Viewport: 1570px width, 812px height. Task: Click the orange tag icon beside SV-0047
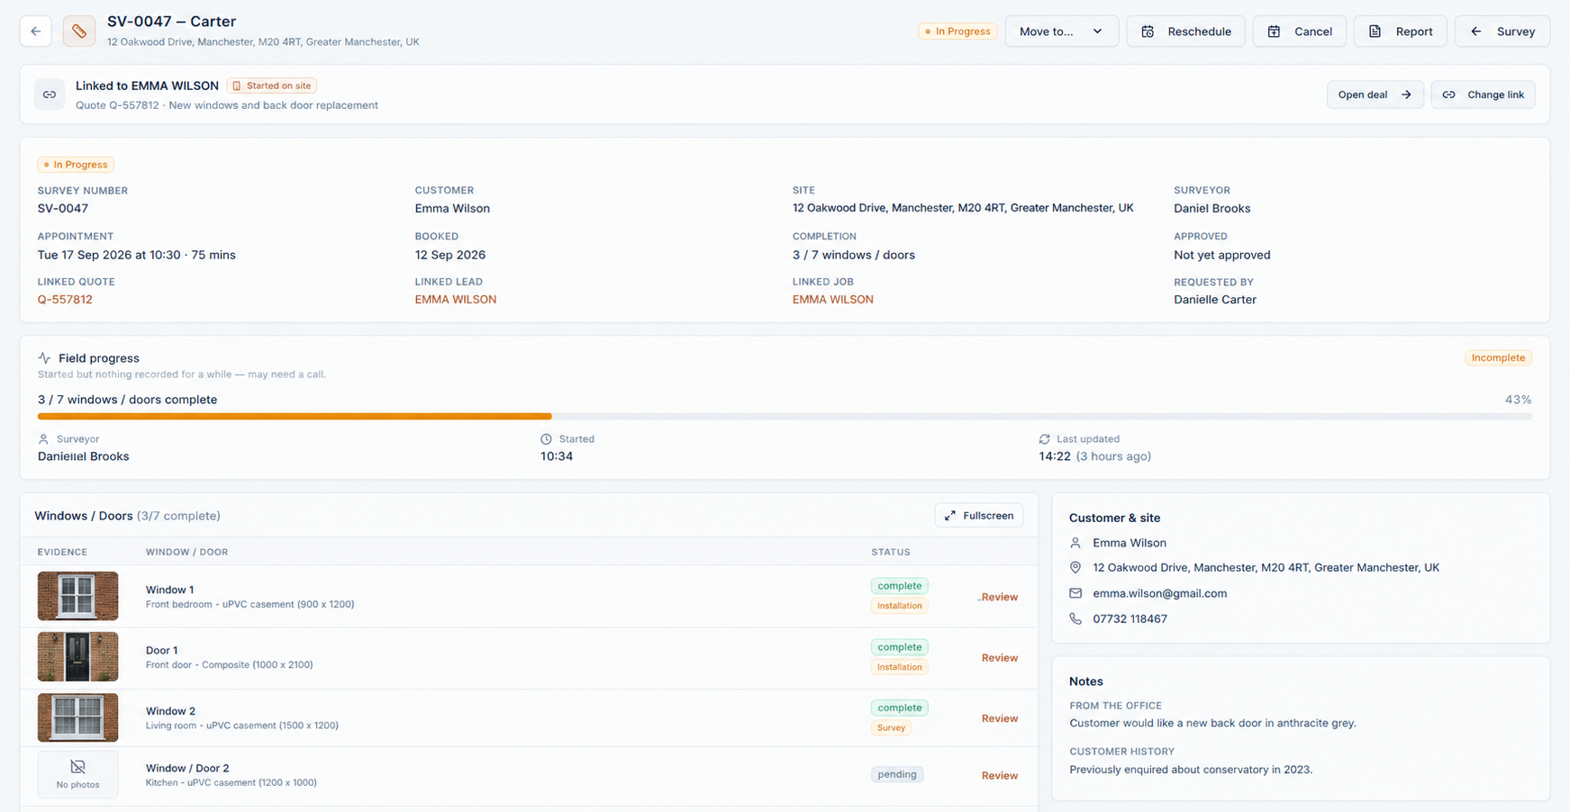click(79, 32)
